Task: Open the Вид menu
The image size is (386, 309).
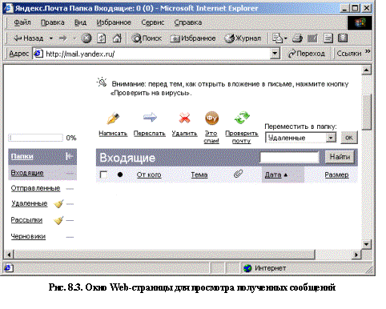Action: click(80, 22)
